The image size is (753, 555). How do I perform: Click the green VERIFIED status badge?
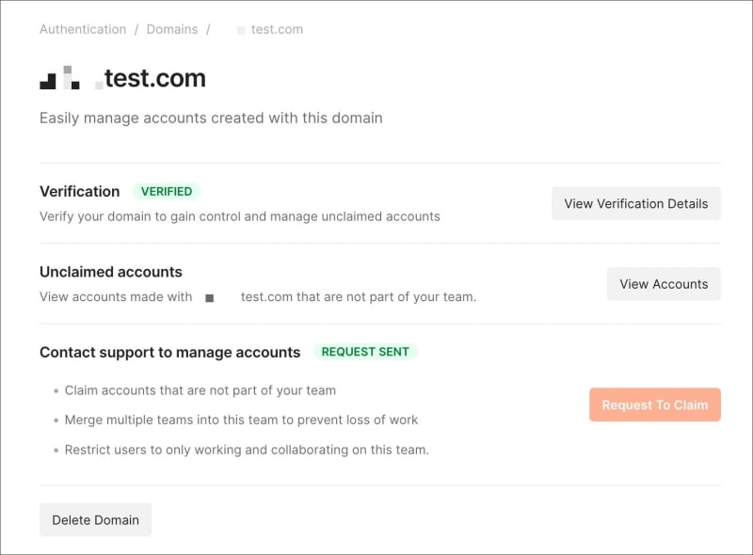pos(167,191)
